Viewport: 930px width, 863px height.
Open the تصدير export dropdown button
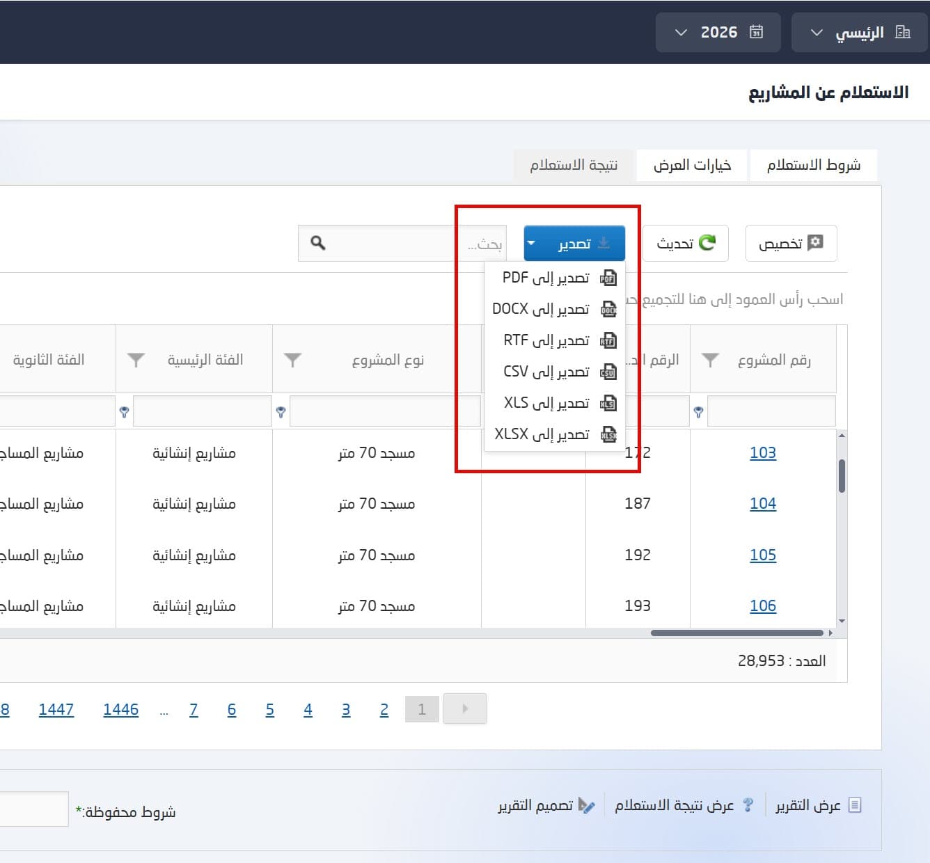574,244
